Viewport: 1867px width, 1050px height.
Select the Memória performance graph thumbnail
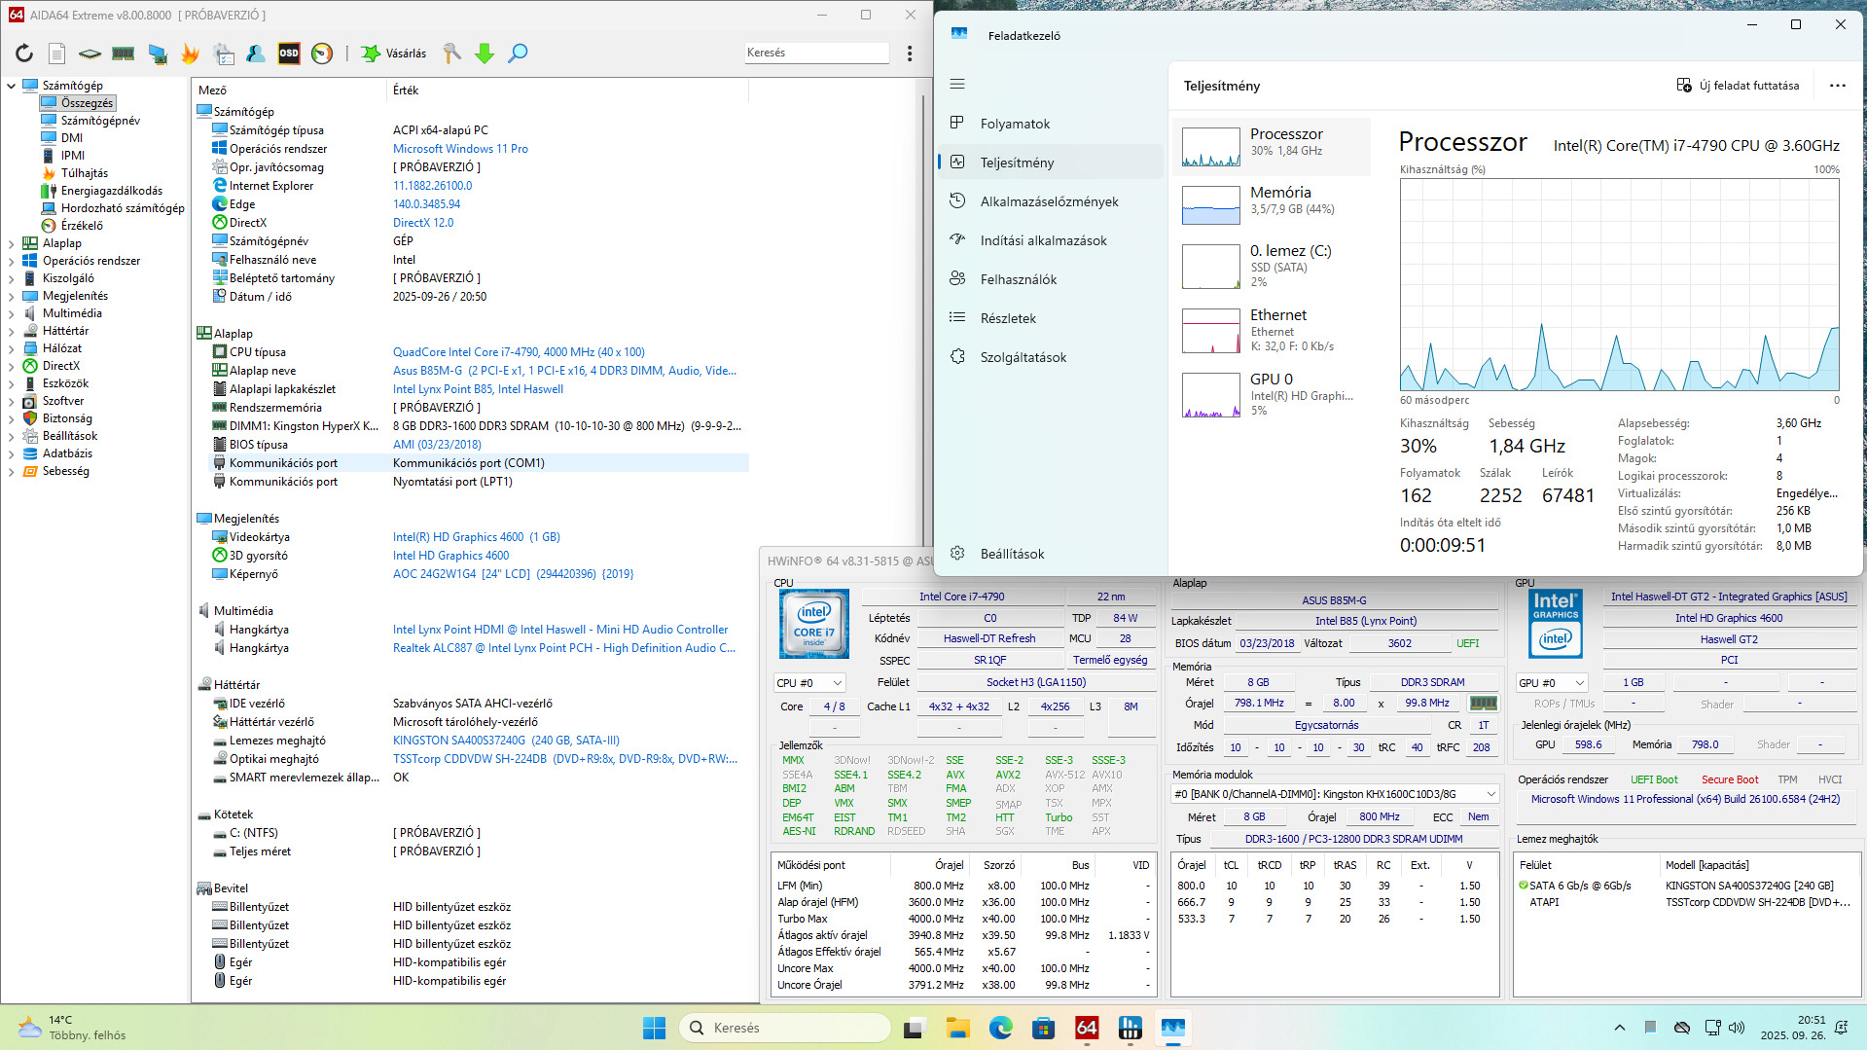click(1210, 204)
